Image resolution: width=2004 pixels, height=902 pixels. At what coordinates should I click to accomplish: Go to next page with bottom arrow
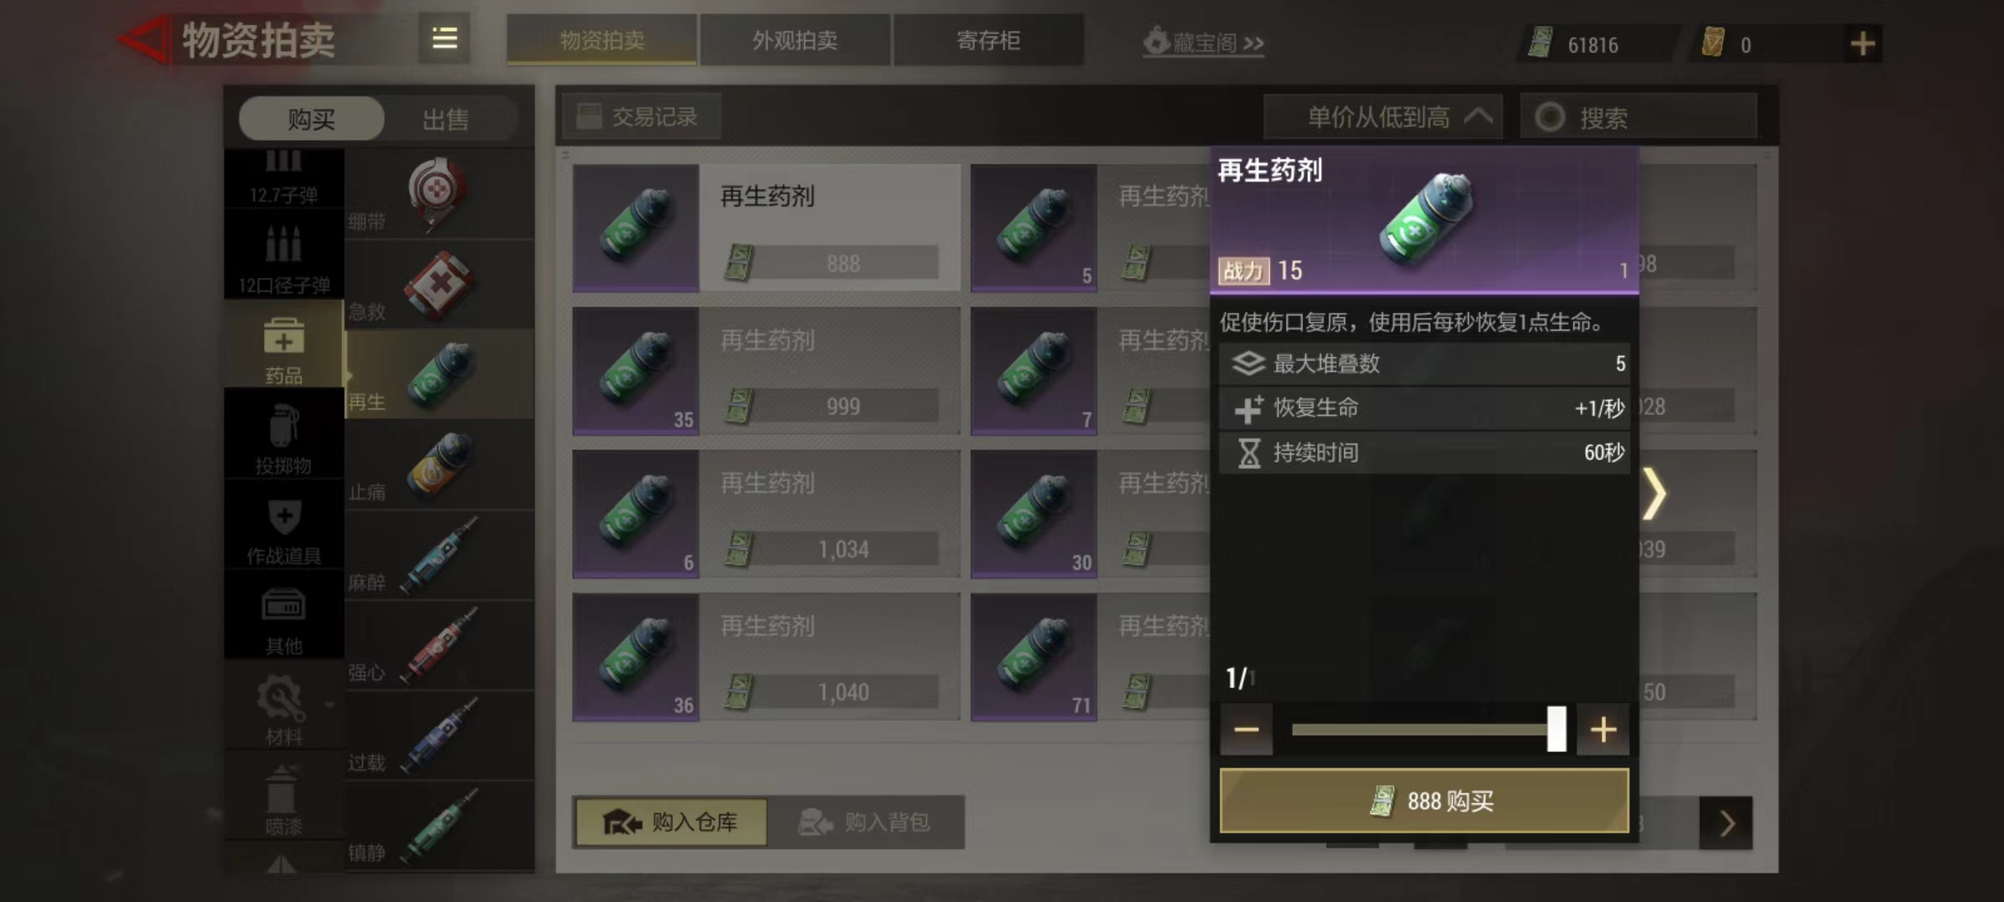(x=1726, y=823)
